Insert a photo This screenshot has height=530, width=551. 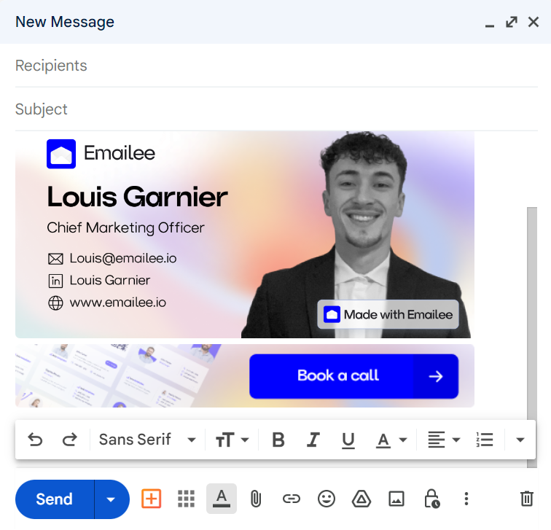point(396,499)
